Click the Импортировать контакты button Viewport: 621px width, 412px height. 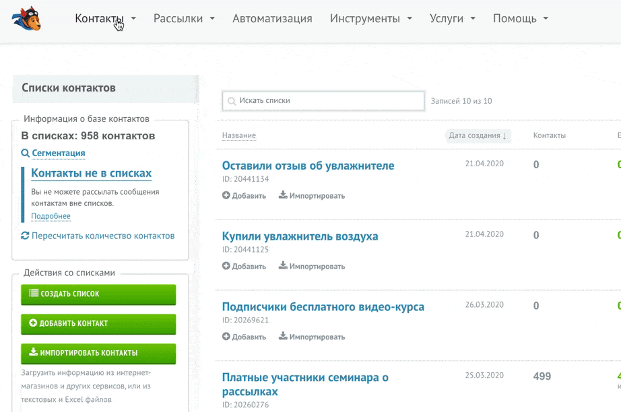[x=98, y=353]
